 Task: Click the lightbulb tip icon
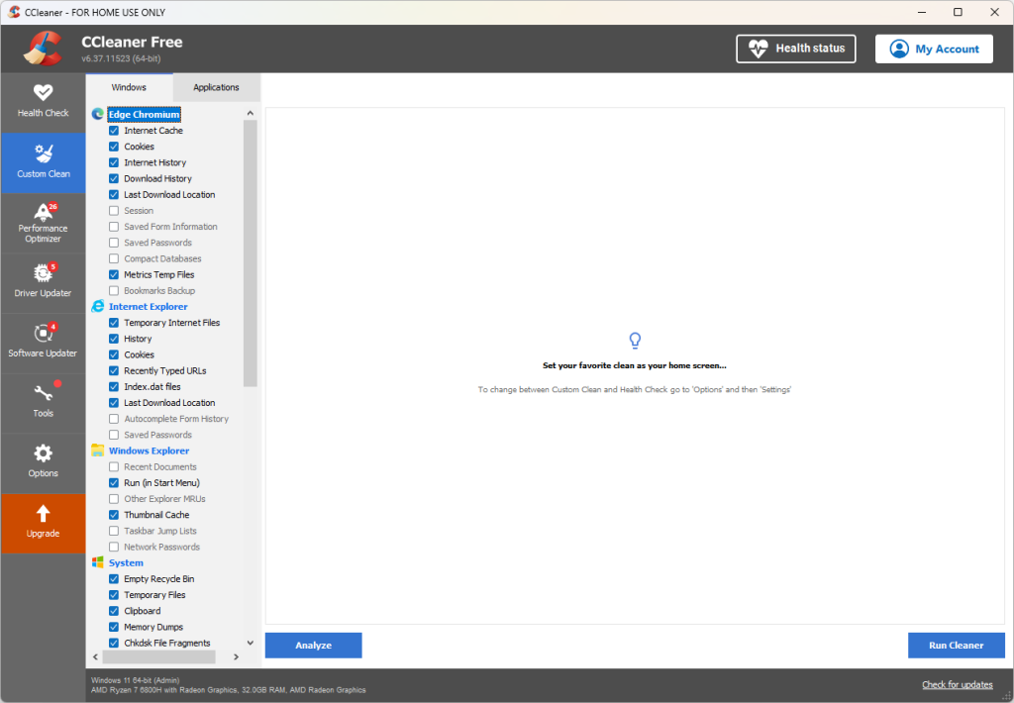click(635, 341)
